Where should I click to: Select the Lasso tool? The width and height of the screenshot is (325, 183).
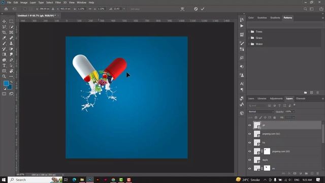tap(4, 27)
